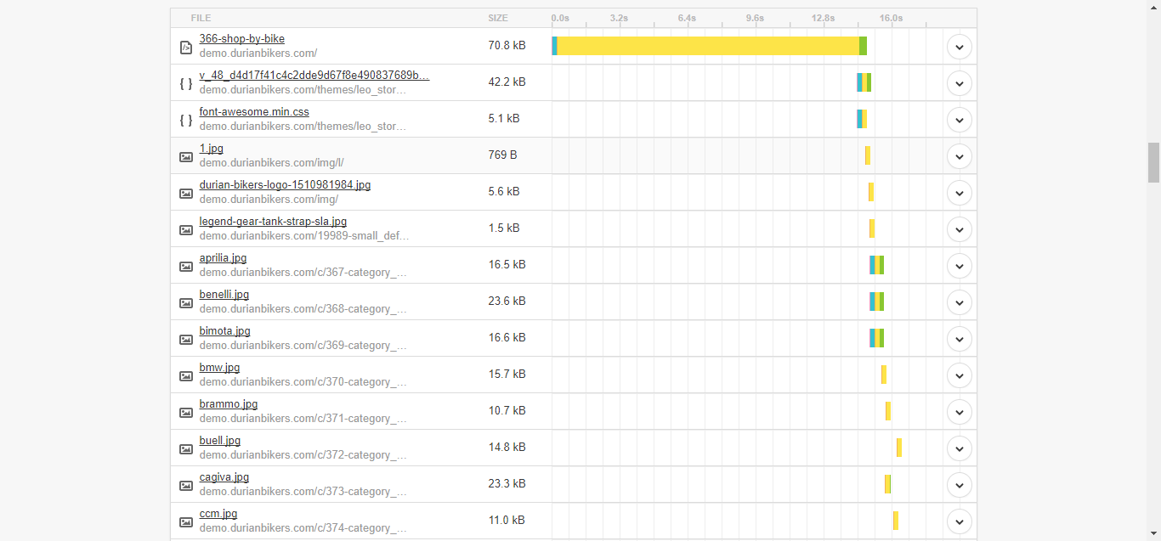Open the benelli.jpg link

pos(224,295)
